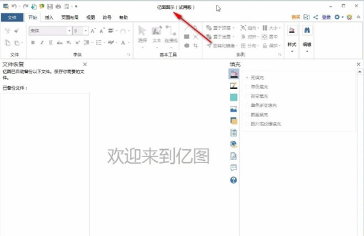The height and width of the screenshot is (236, 364).
Task: Click the orange 购买 link
Action: click(296, 17)
